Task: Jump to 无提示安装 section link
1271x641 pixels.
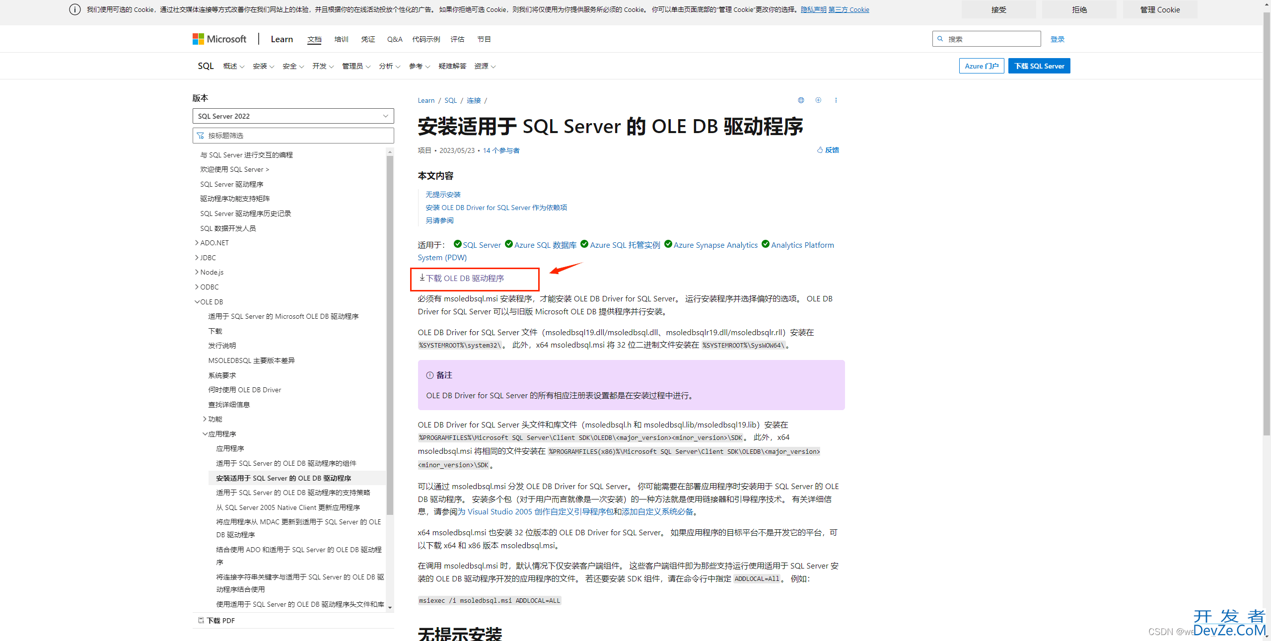Action: pyautogui.click(x=443, y=195)
